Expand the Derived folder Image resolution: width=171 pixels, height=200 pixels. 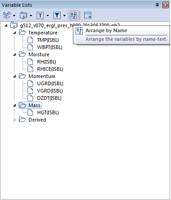[14, 120]
